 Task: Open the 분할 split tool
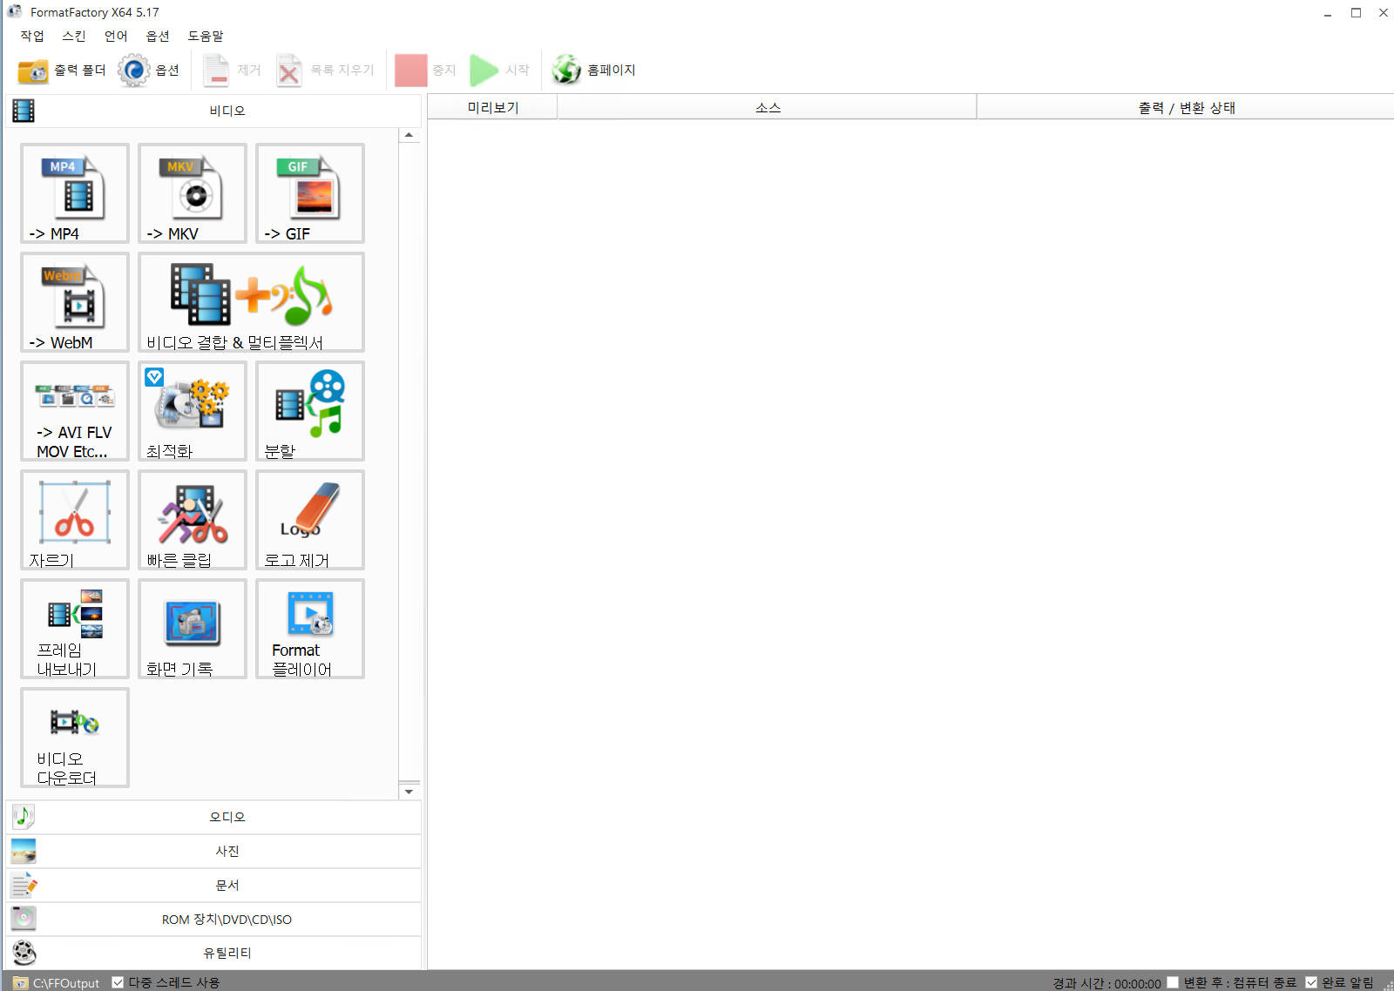pyautogui.click(x=310, y=411)
